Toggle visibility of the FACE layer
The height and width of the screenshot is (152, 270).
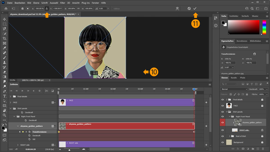tap(222, 106)
